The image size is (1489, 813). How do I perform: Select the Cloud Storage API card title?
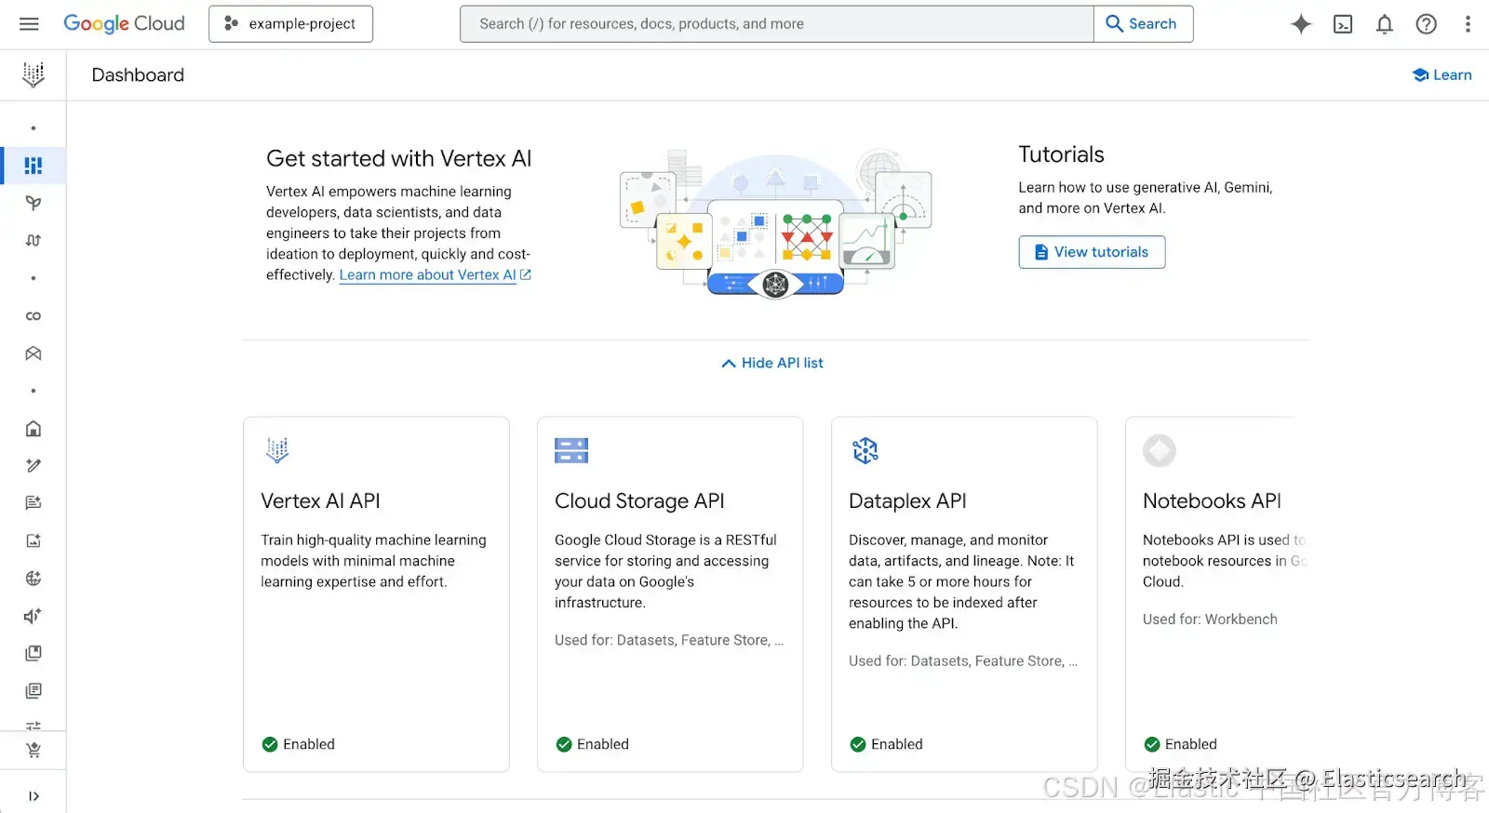point(639,501)
